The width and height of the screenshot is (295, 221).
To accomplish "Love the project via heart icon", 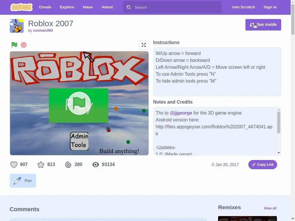I will coord(14,165).
